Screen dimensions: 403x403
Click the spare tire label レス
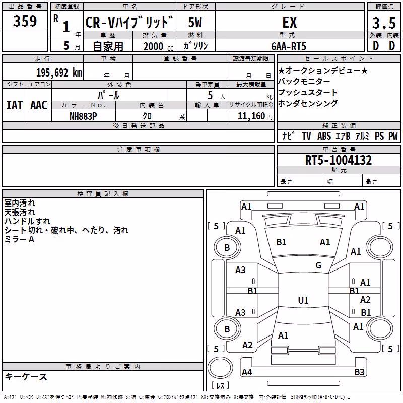tap(220, 385)
